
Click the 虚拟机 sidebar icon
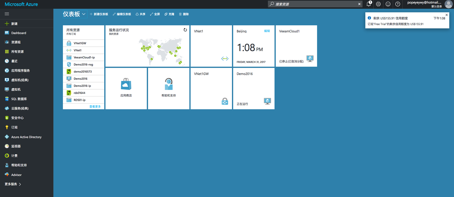point(7,90)
